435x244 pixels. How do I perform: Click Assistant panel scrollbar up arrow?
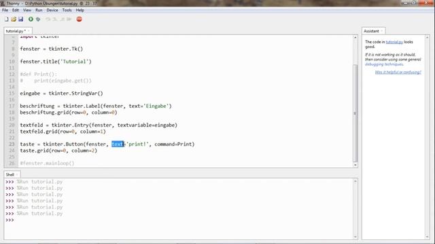click(x=428, y=37)
